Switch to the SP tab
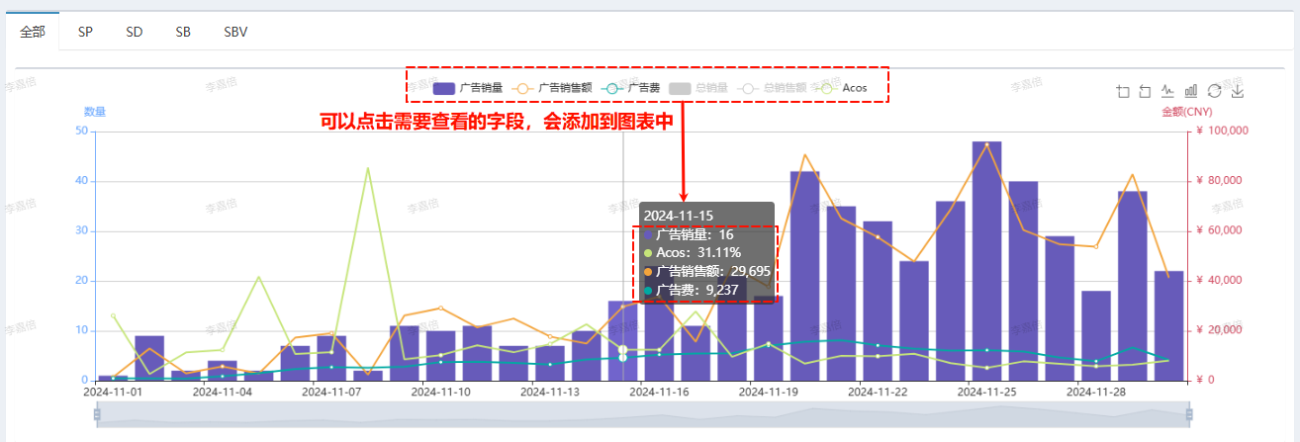 (x=86, y=32)
